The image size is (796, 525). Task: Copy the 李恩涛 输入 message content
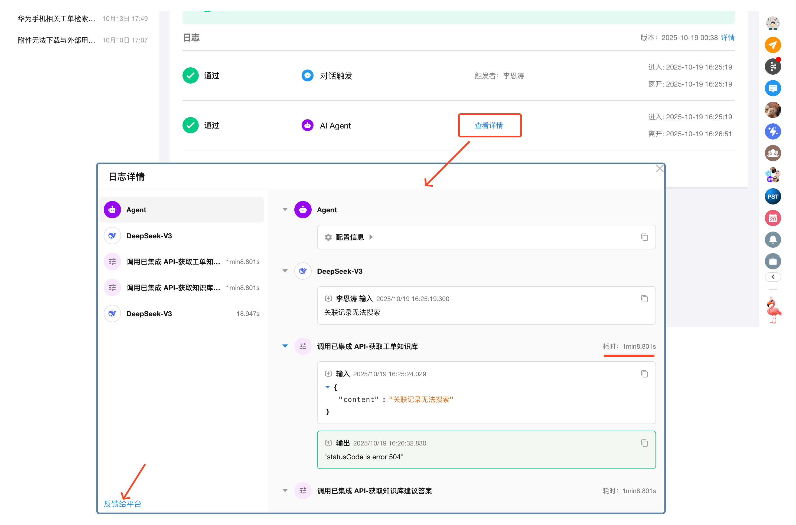pos(644,299)
